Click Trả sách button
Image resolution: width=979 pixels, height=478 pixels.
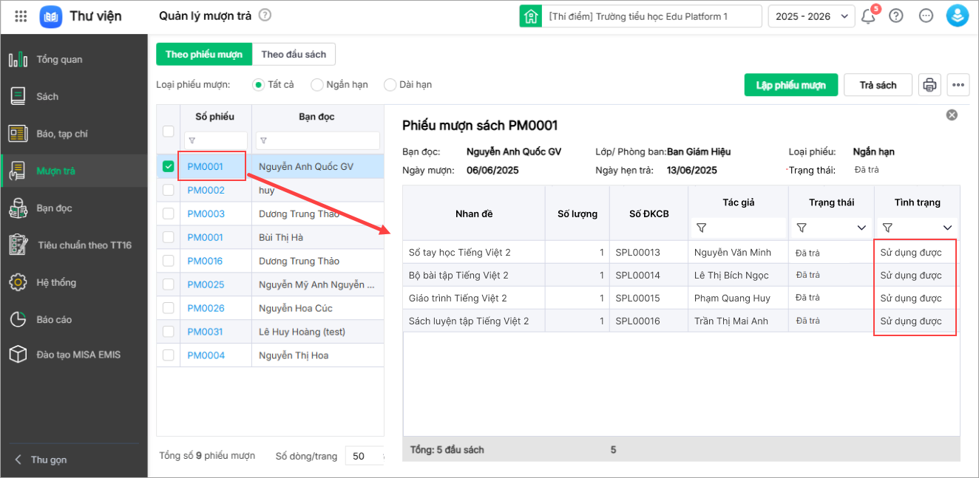[x=878, y=85]
